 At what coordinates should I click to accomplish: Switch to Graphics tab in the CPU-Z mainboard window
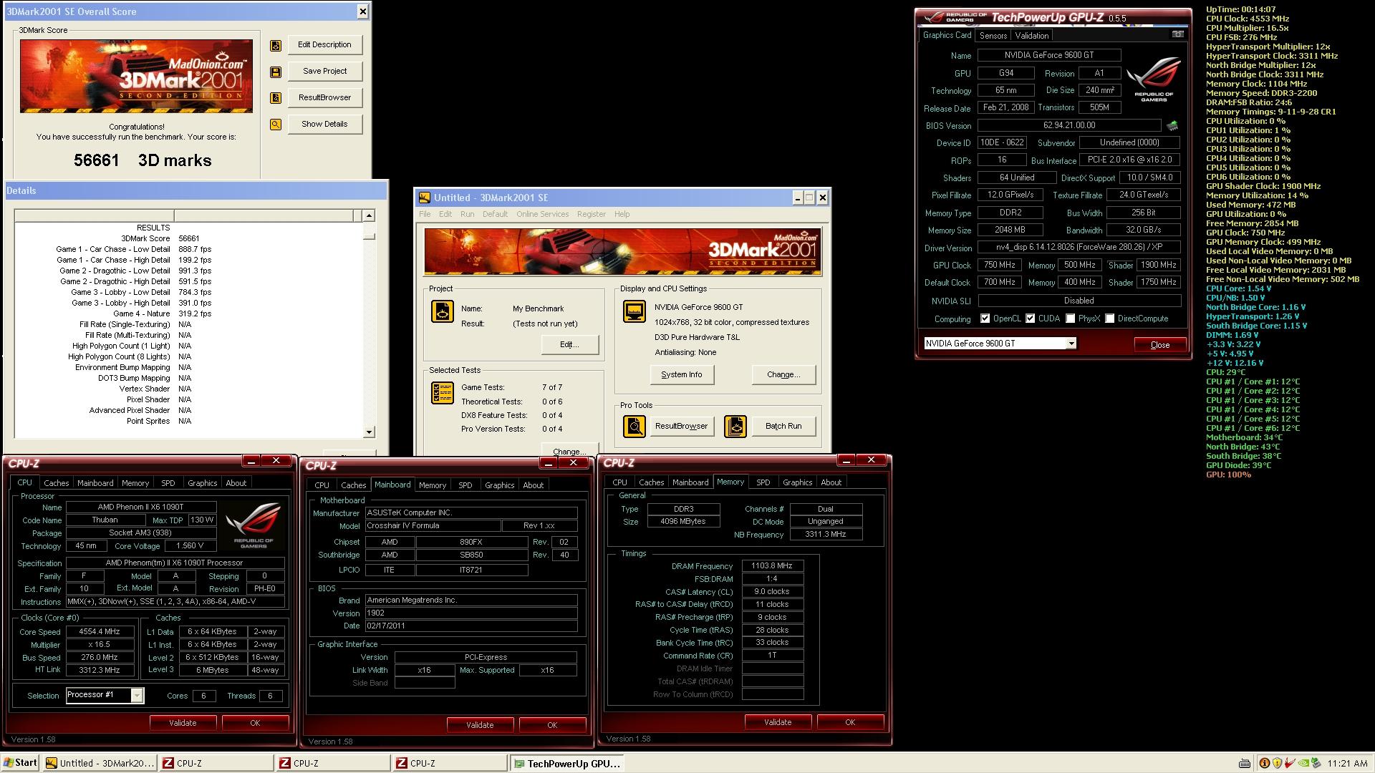(x=499, y=485)
